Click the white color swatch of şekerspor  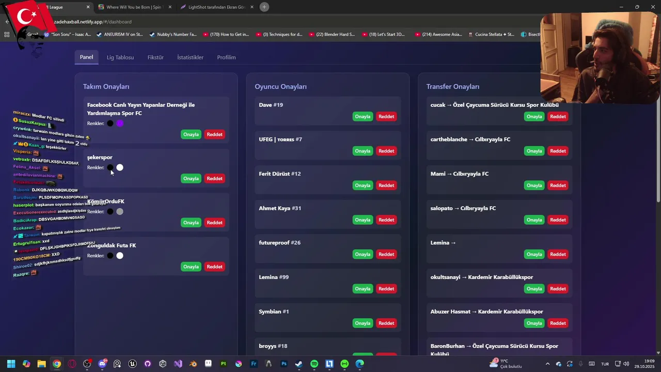click(x=120, y=167)
